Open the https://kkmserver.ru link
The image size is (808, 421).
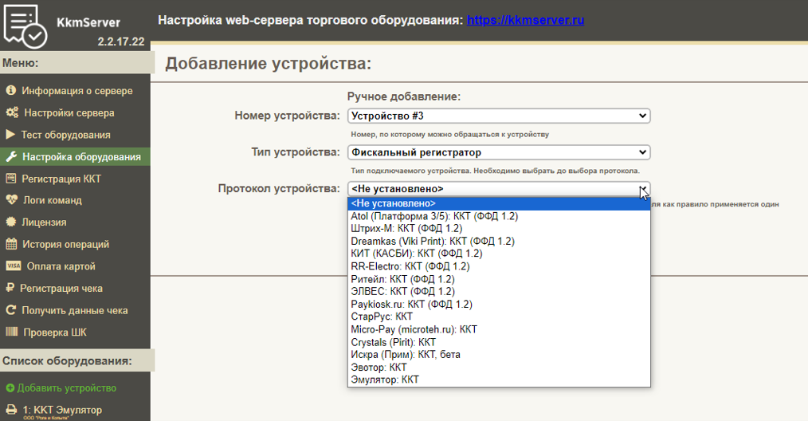[525, 20]
